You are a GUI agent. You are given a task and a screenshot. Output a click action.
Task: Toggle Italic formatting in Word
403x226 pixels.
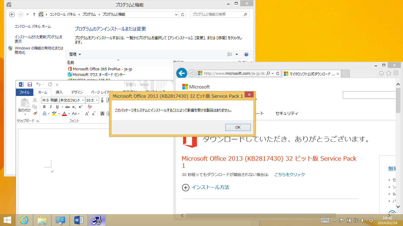coord(51,107)
